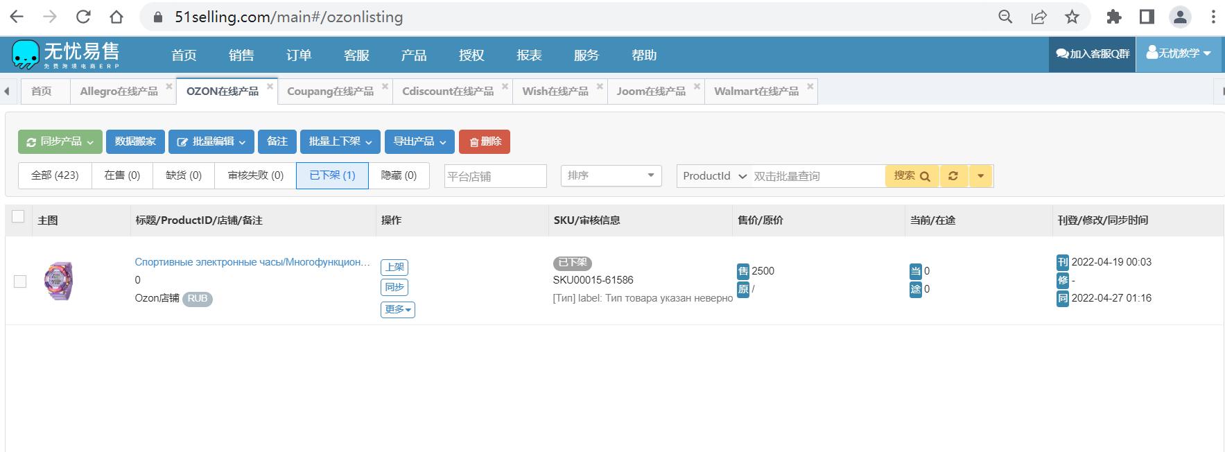Screen dimensions: 1225x452
Task: Close the Coupang在线产品 tab
Action: (x=385, y=86)
